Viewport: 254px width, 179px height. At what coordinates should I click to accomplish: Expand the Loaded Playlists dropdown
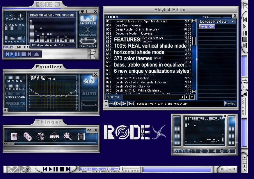pos(232,22)
